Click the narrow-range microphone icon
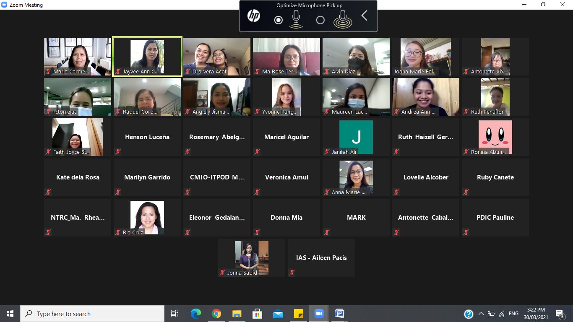 [296, 19]
